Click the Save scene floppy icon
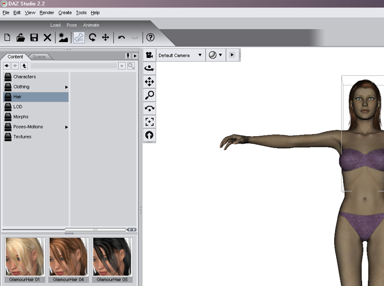Viewport: 384px width, 286px height. tap(34, 38)
